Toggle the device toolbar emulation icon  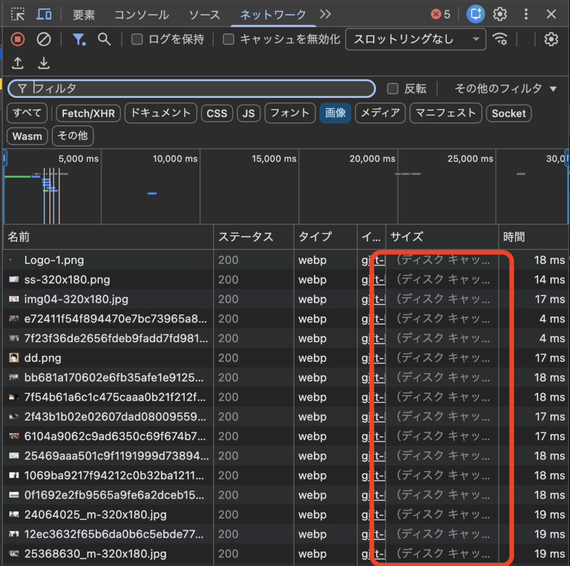pos(44,14)
